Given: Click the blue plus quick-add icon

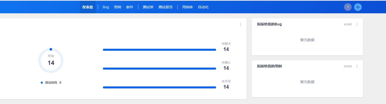Looking at the screenshot, I should tap(358, 7).
